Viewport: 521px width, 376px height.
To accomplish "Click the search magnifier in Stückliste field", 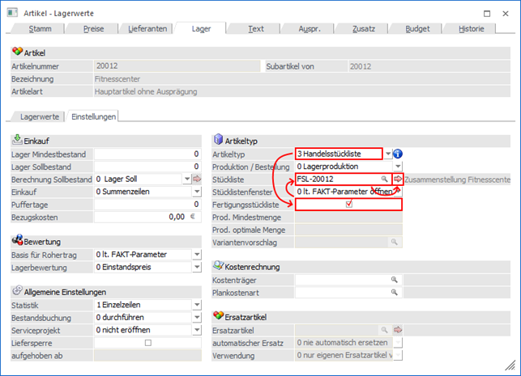I will [x=384, y=178].
